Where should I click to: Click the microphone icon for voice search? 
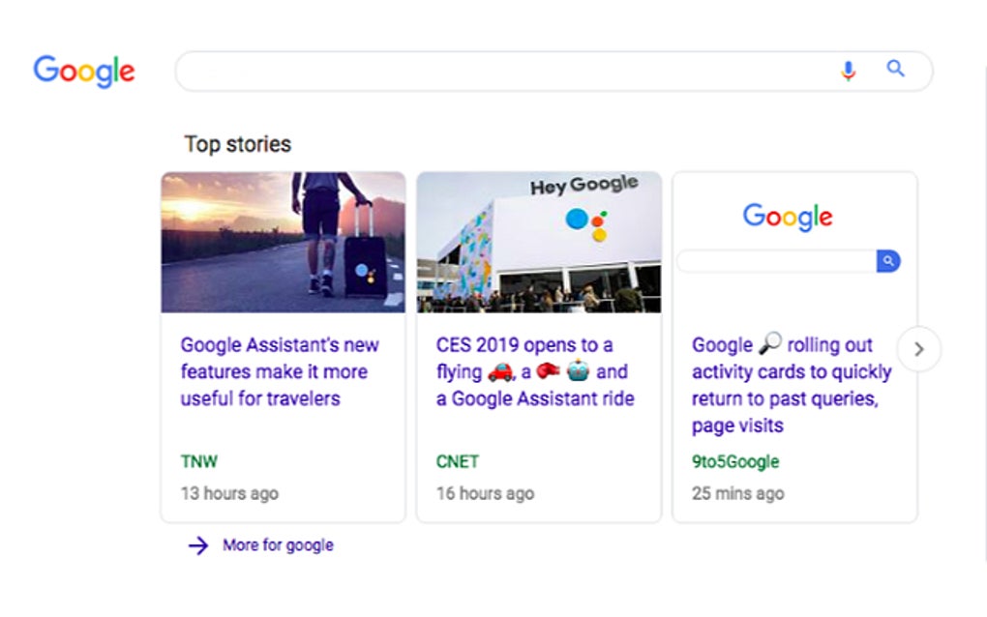point(849,70)
